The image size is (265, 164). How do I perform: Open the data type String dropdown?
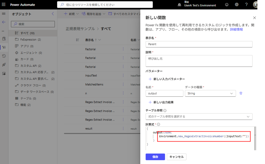[x=210, y=93]
